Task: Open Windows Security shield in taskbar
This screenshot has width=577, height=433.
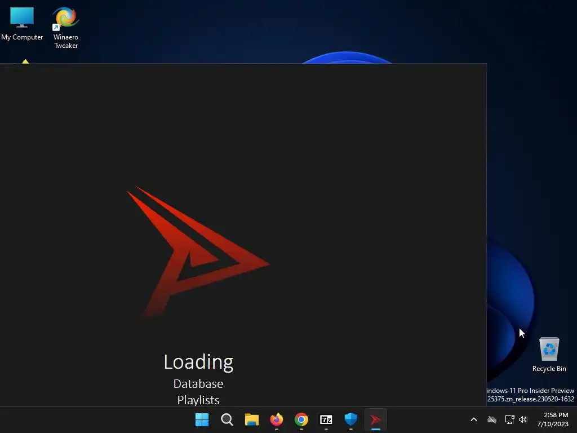Action: 350,419
